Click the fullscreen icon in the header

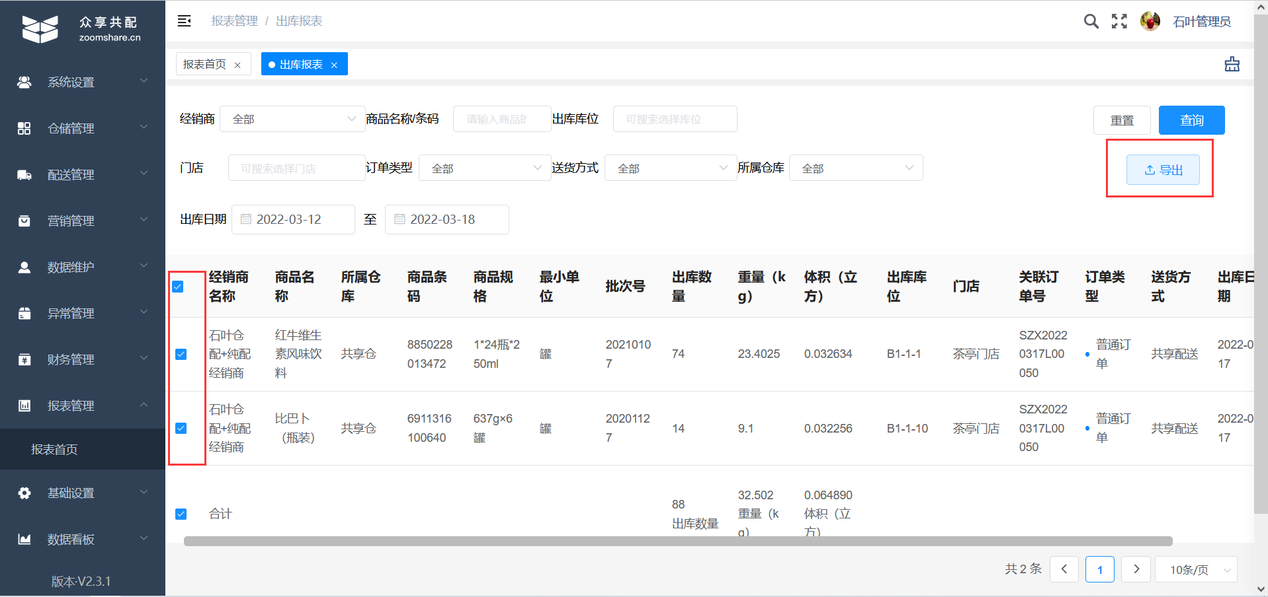coord(1120,21)
